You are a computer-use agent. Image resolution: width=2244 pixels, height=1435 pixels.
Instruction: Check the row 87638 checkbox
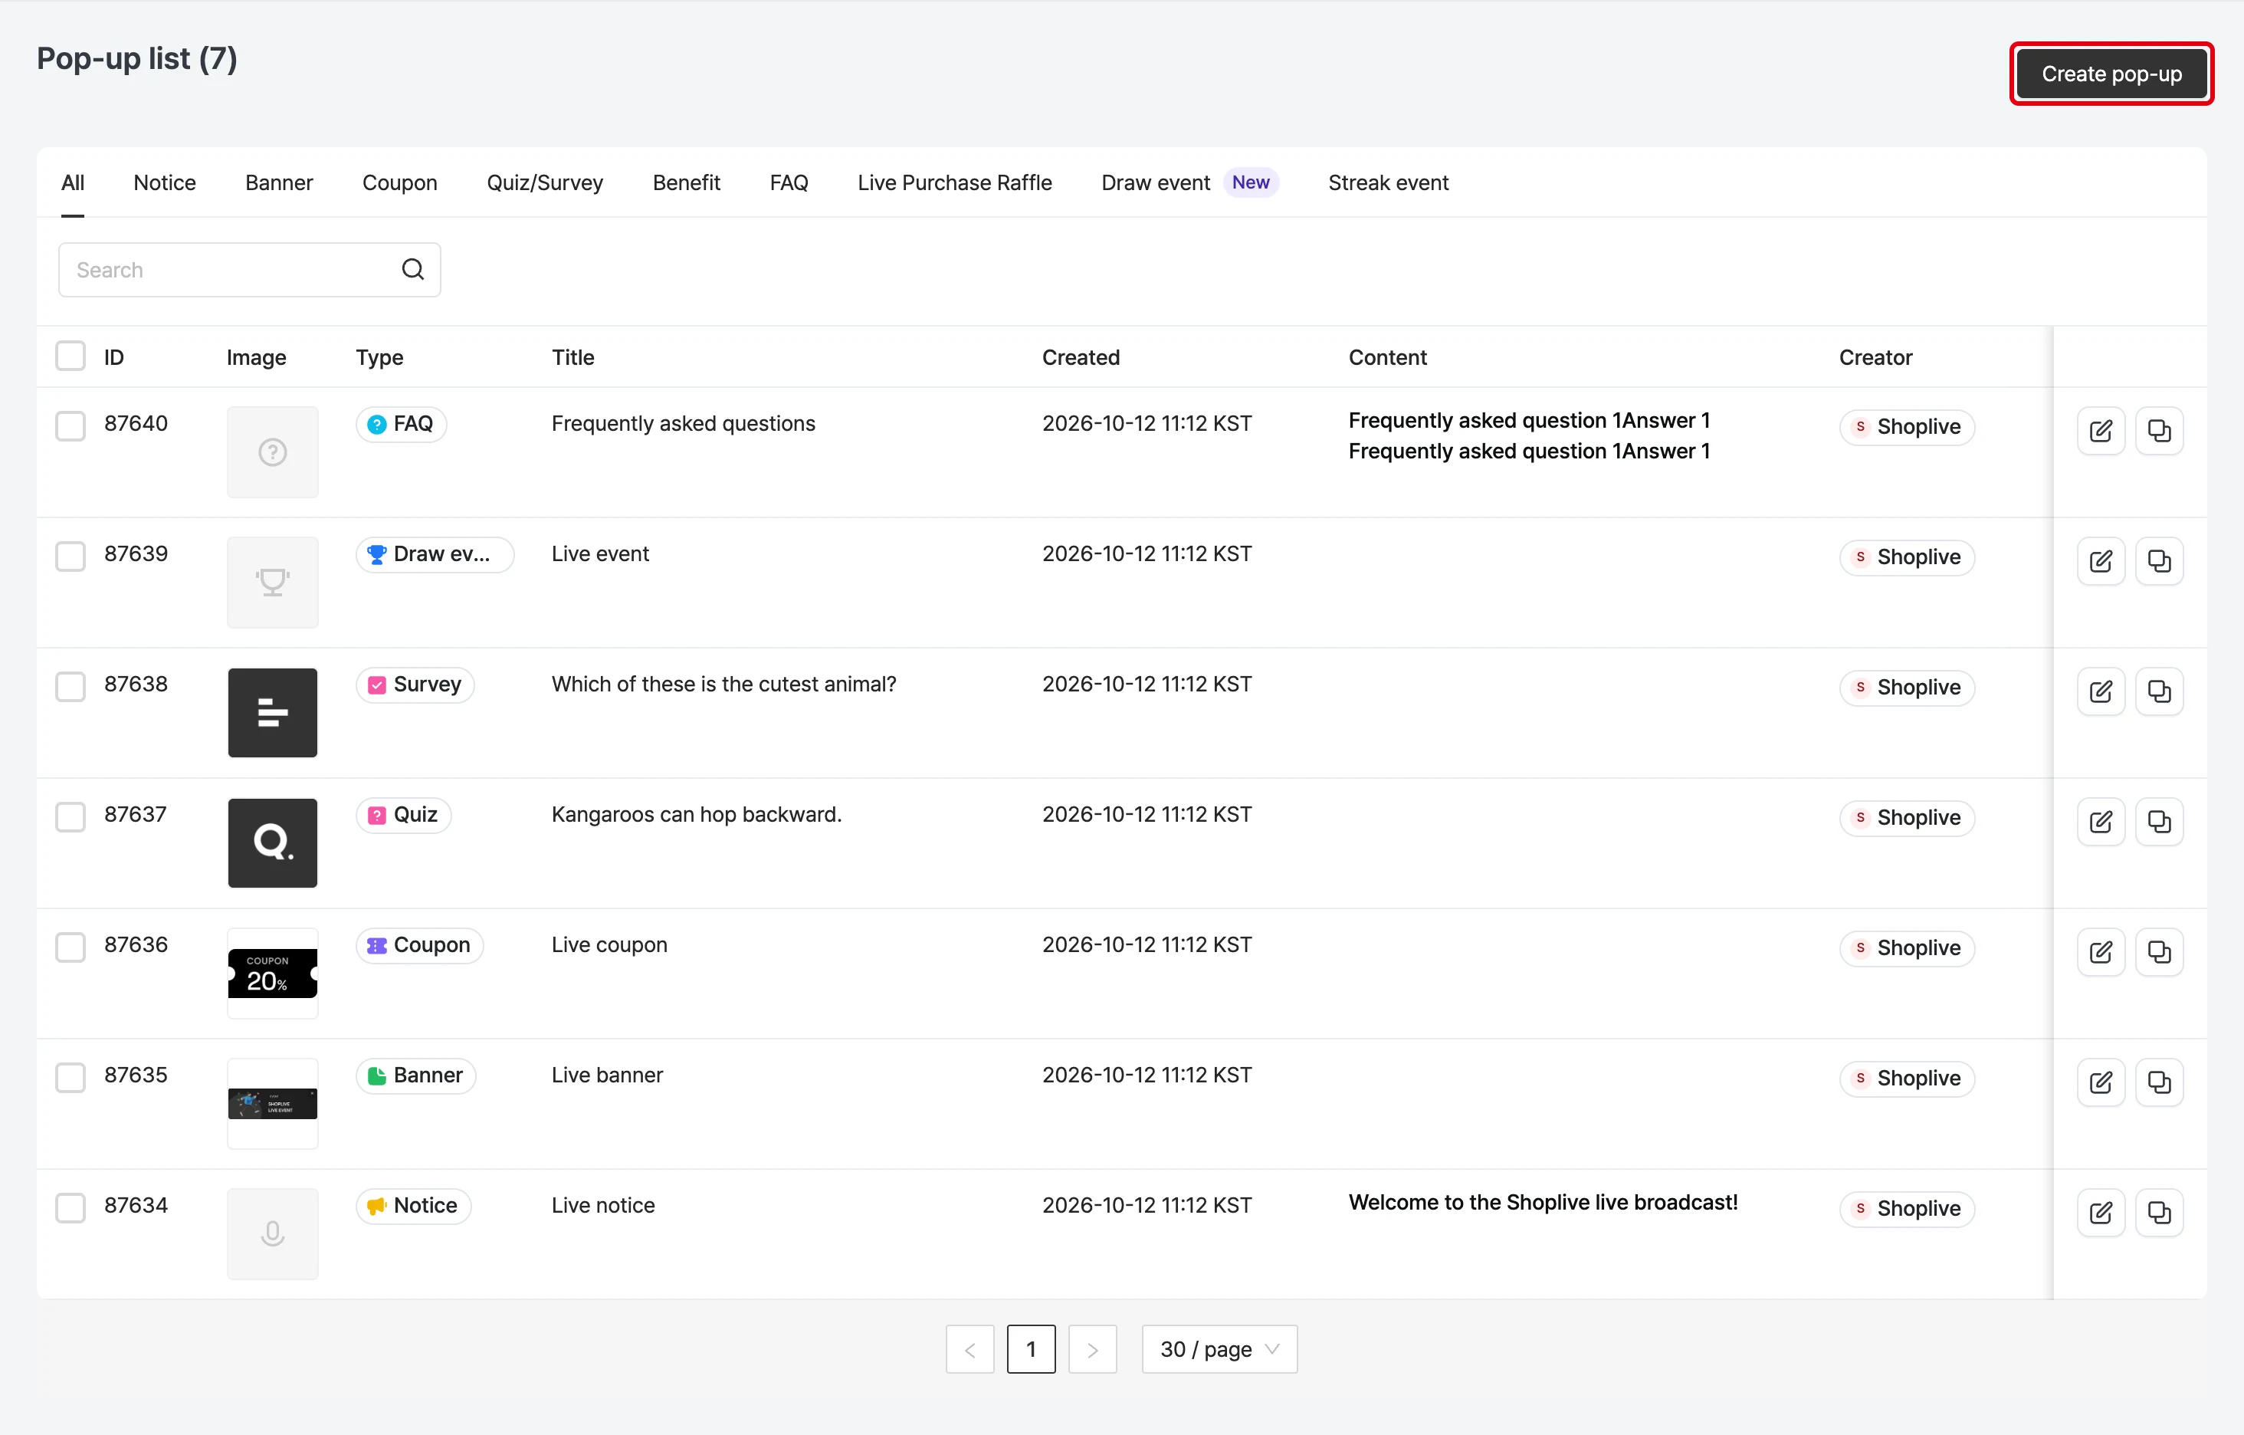(x=71, y=687)
